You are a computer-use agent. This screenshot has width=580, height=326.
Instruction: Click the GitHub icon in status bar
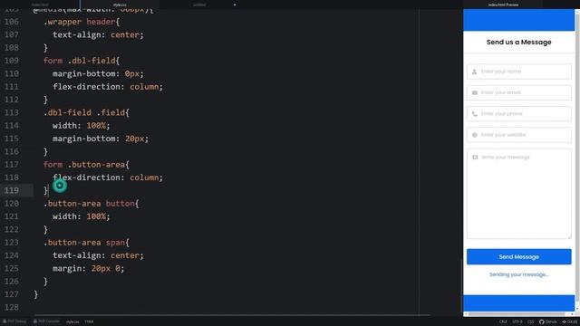(x=542, y=322)
